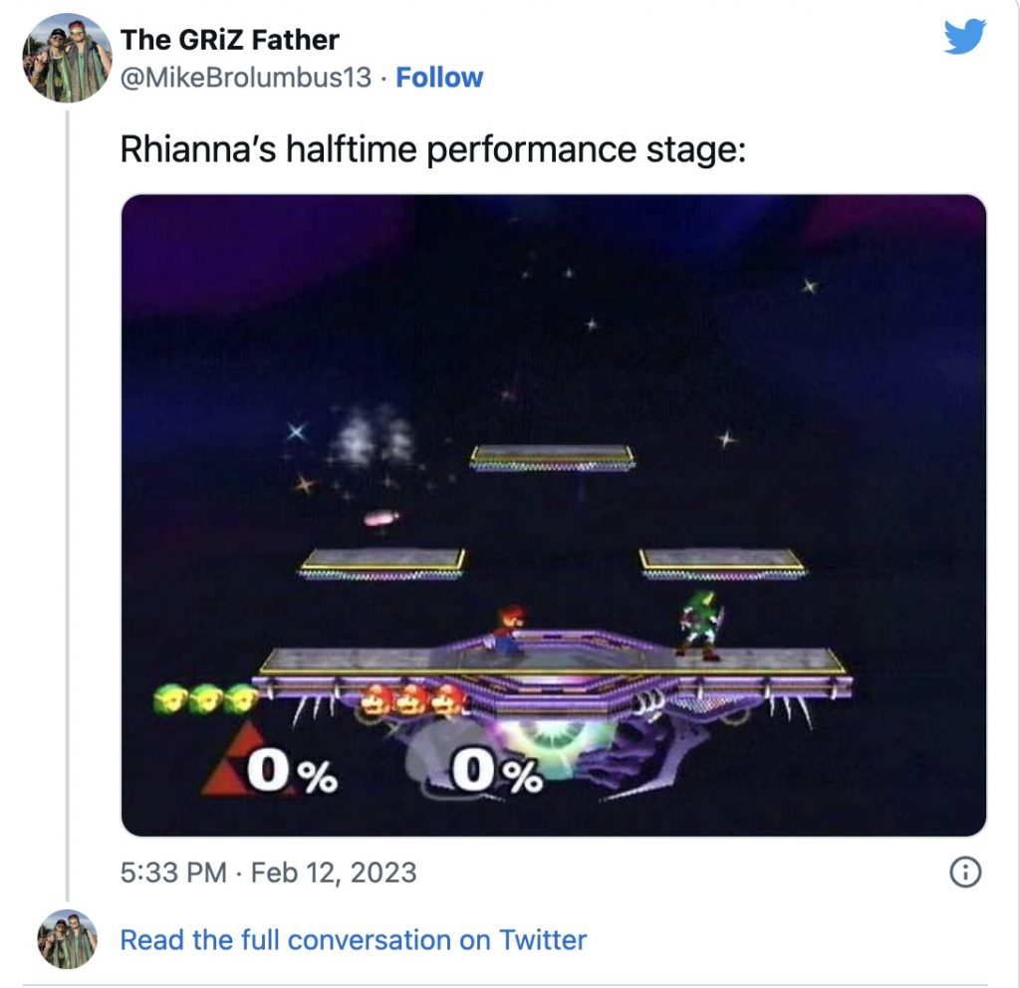Click the tweet text about the halftime performance stage
Viewport: 1020px width, 988px height.
pyautogui.click(x=432, y=149)
